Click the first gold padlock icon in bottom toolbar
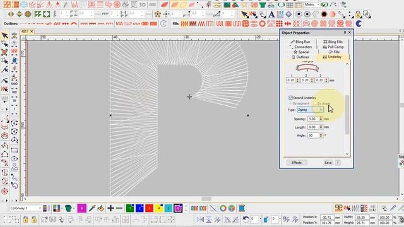Image resolution: width=404 pixels, height=227 pixels. tap(25, 219)
